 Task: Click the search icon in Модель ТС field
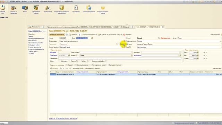coord(132,56)
